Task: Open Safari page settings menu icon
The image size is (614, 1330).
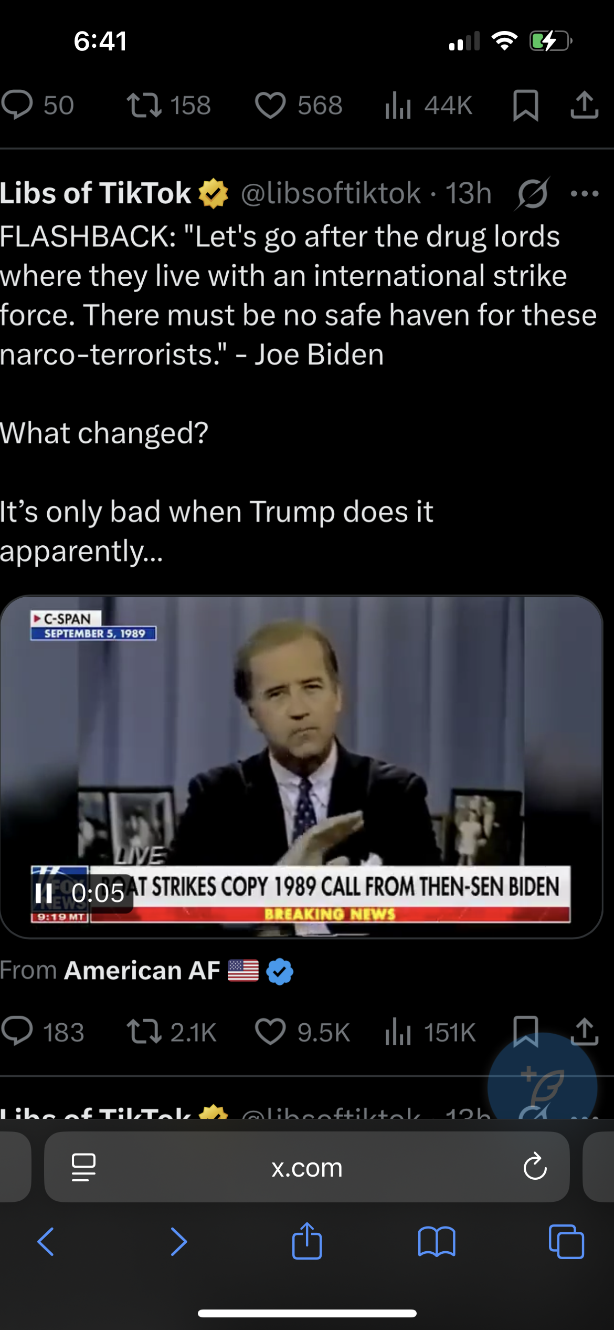Action: (x=83, y=1167)
